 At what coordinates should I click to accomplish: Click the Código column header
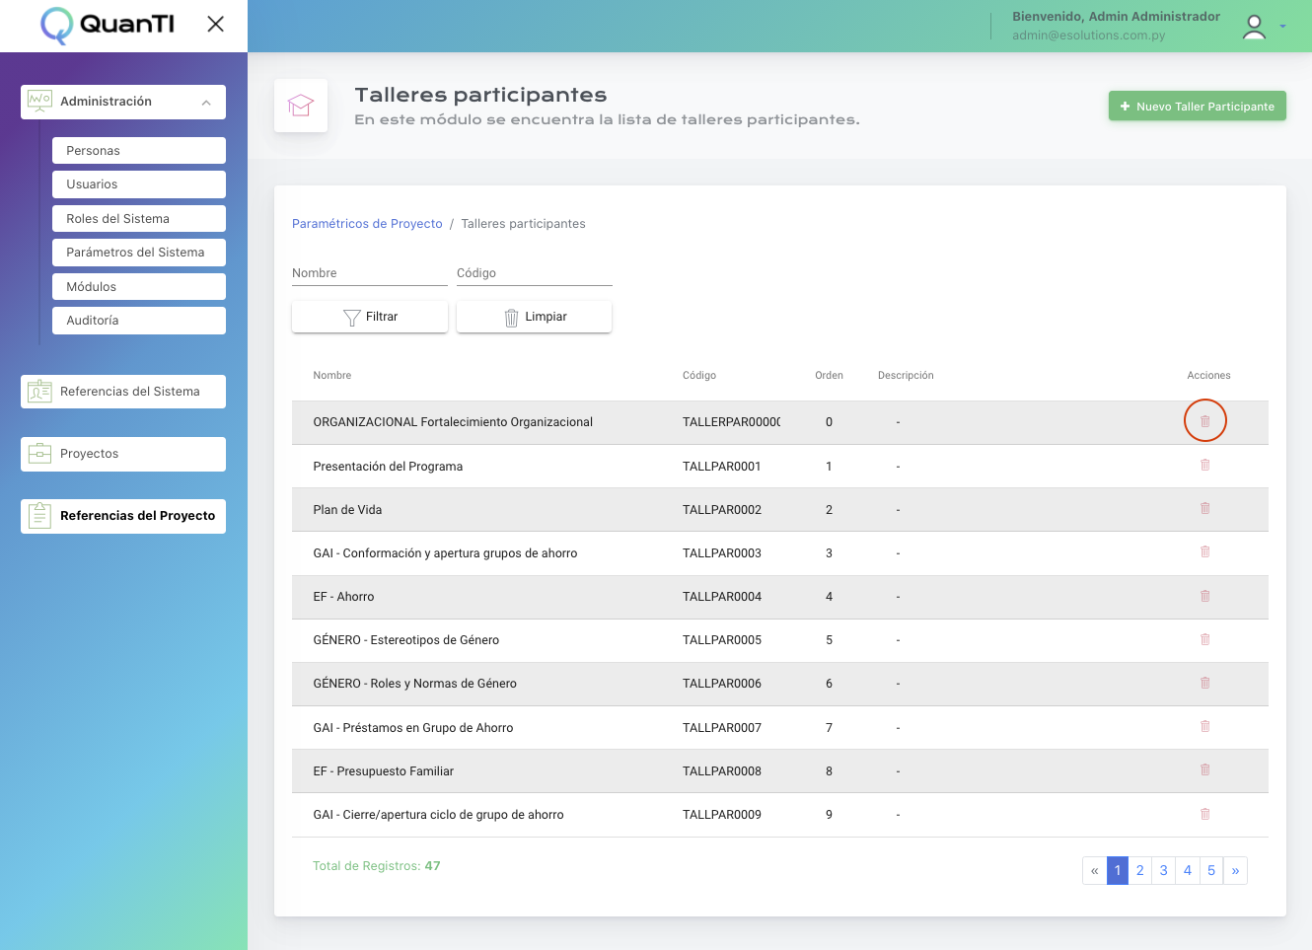click(x=699, y=376)
